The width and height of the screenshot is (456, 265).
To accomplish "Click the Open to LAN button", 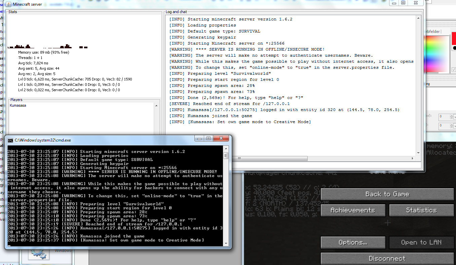I will tap(421, 243).
